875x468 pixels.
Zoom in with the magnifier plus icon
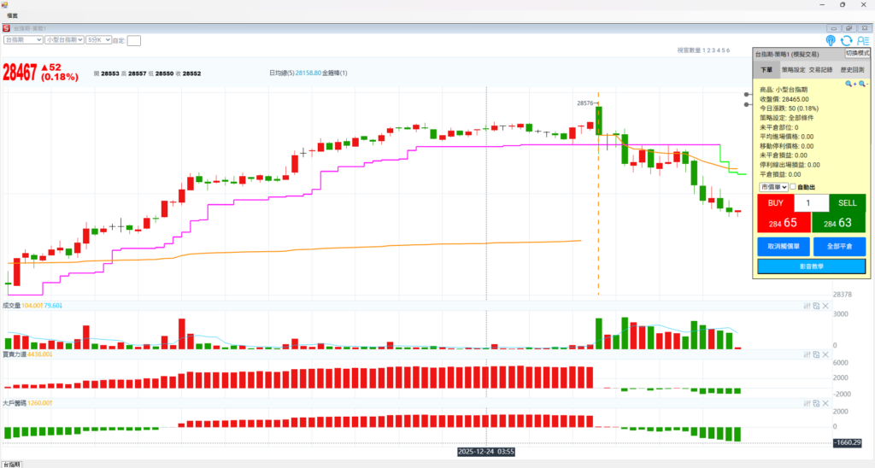click(850, 84)
